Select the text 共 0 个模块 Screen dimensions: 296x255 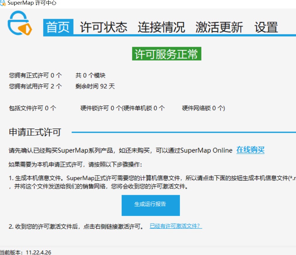(x=90, y=75)
